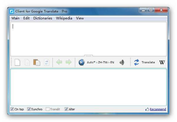Follow the Recommend link
The height and width of the screenshot is (122, 177).
tap(158, 109)
